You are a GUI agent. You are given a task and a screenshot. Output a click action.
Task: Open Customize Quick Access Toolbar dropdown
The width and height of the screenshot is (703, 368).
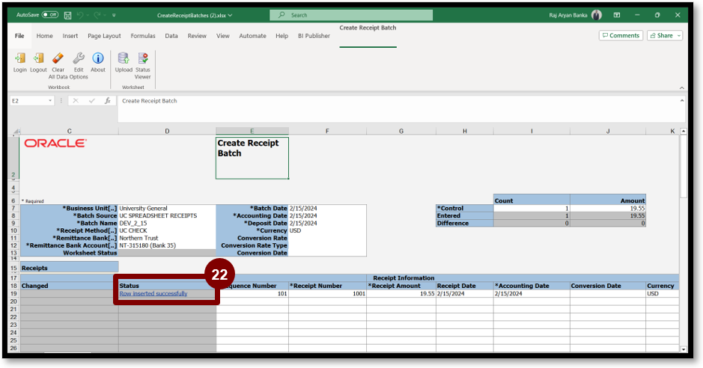point(114,15)
